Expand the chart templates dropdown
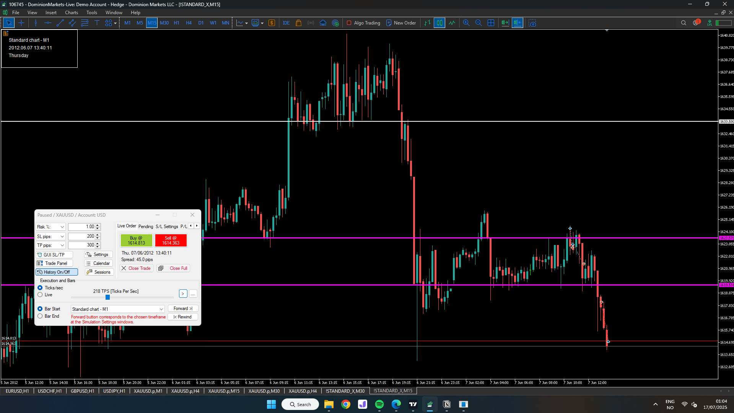The image size is (734, 413). click(x=262, y=23)
